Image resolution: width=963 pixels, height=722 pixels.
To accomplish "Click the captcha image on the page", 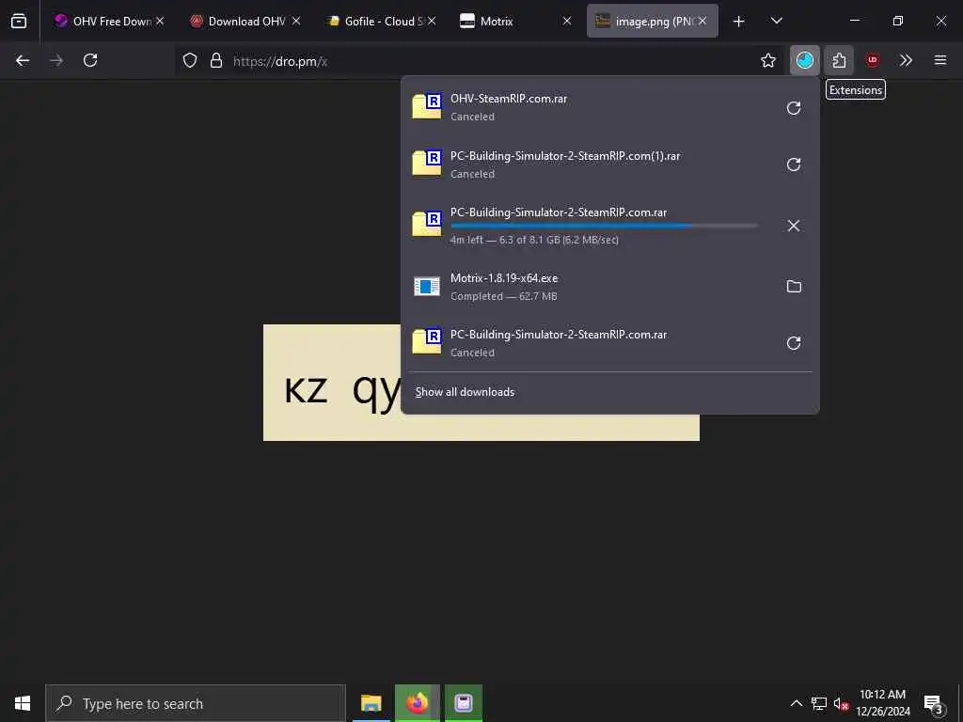I will coord(332,382).
